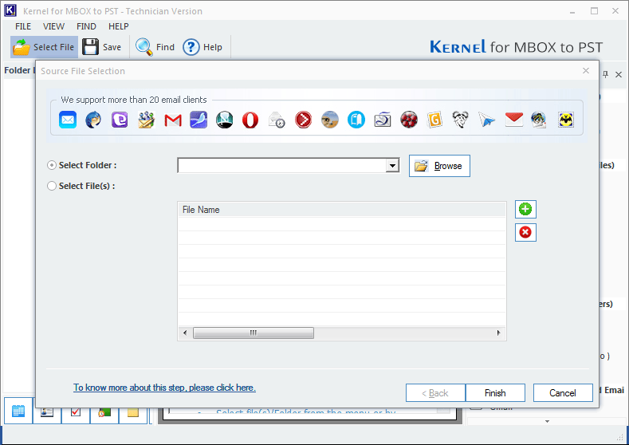The height and width of the screenshot is (445, 629).
Task: Remove a file with the red X icon
Action: [525, 232]
